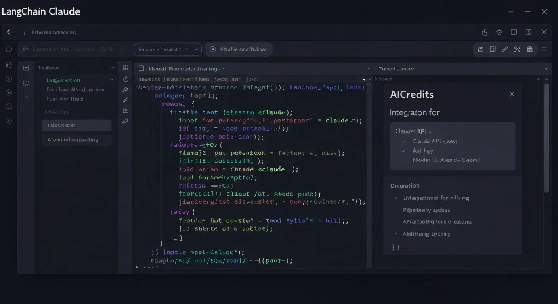Select the highlighted grey button in the tree panel
The width and height of the screenshot is (558, 304).
point(76,125)
